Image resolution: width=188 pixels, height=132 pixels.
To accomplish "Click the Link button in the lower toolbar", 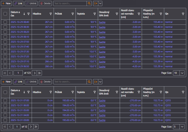I will pos(18,82).
